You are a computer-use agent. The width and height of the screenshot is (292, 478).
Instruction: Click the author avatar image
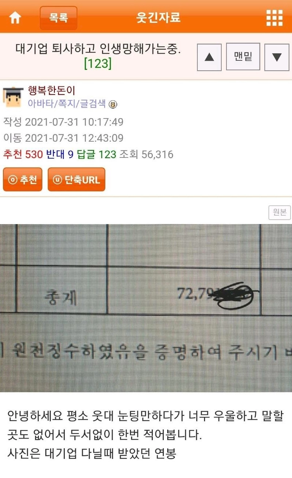point(14,98)
